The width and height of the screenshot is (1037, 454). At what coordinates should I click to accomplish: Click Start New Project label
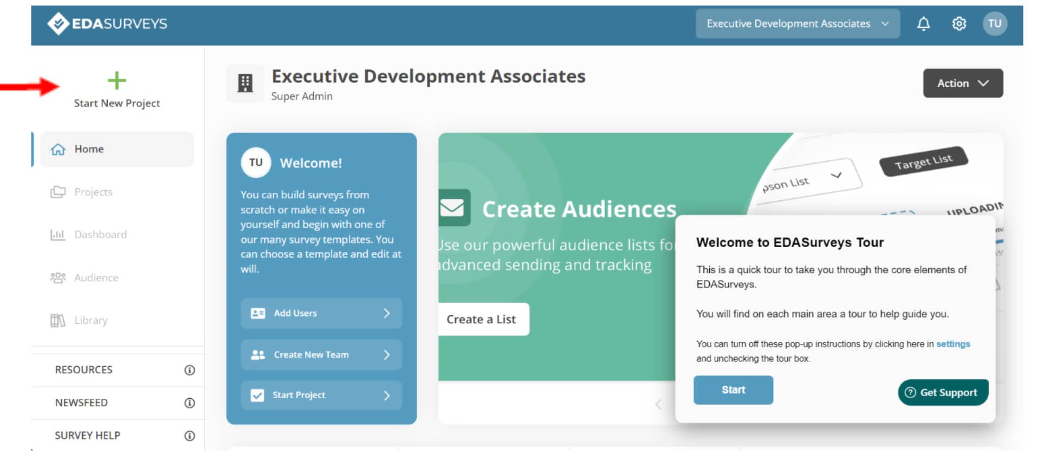(x=117, y=103)
